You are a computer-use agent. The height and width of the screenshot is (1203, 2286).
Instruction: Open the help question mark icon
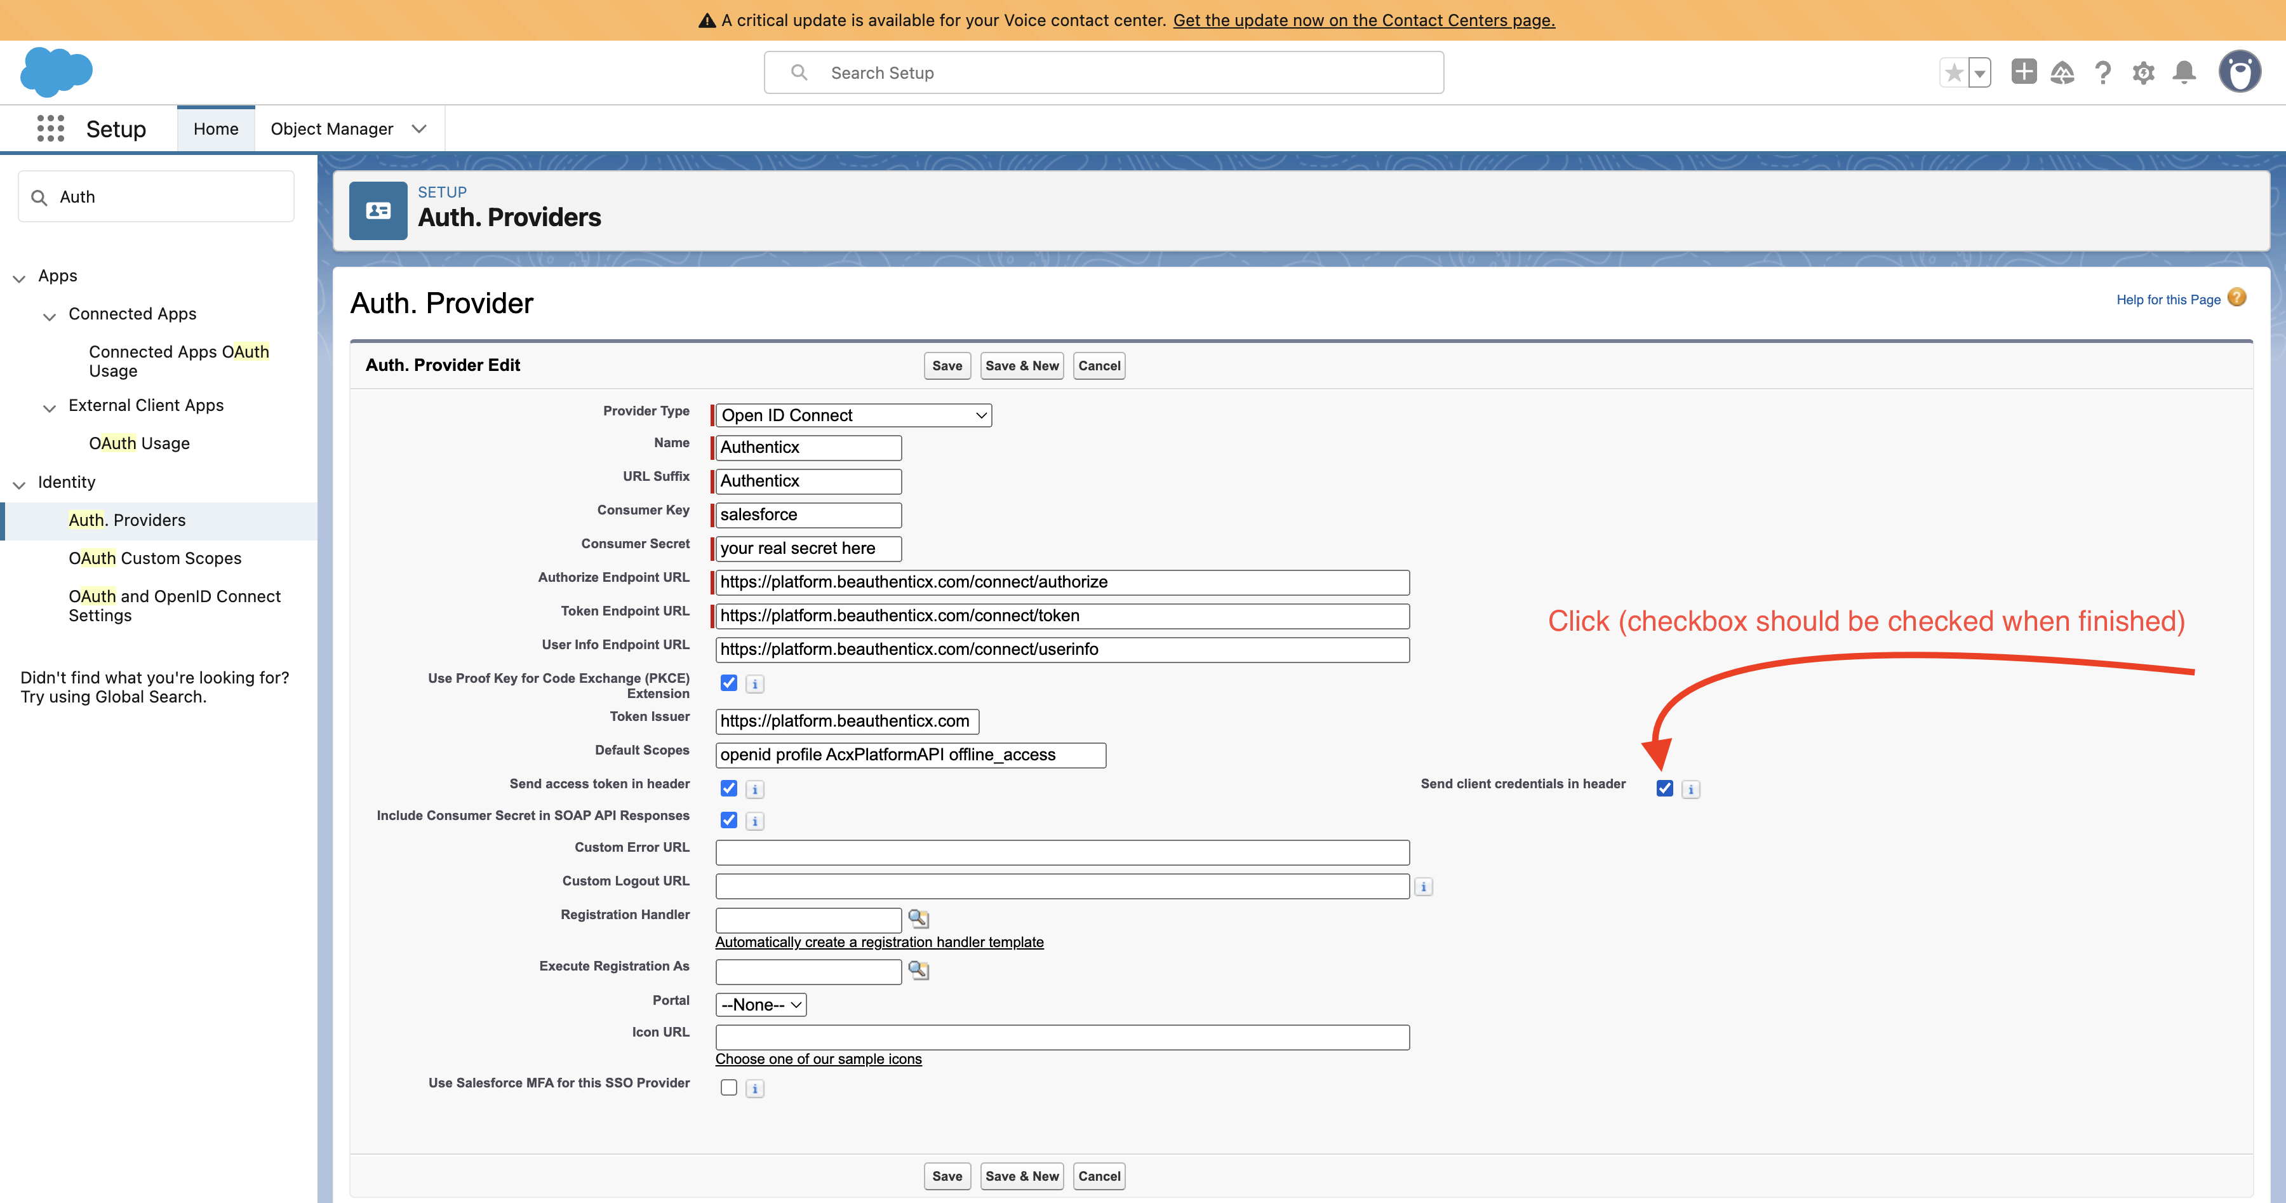click(x=2102, y=73)
